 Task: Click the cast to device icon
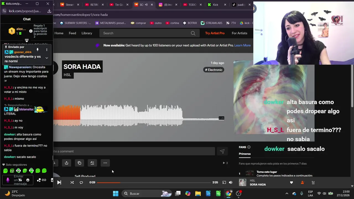pos(224,182)
